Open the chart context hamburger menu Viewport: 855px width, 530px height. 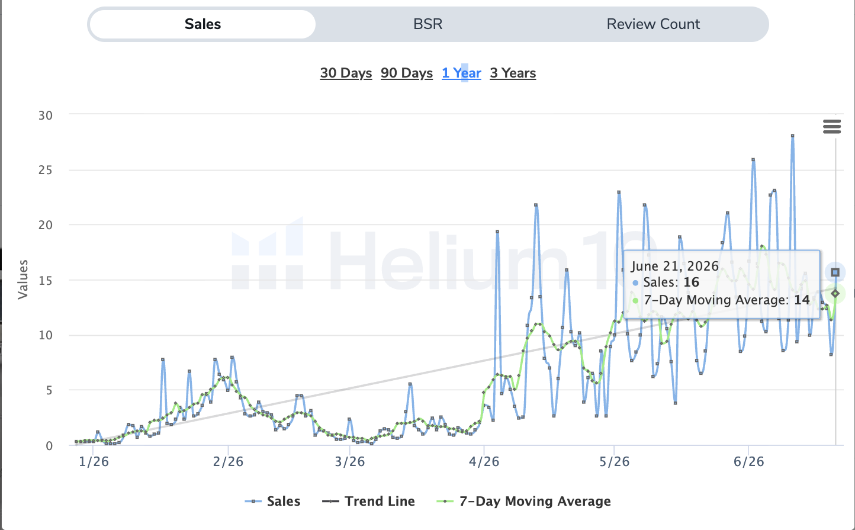pyautogui.click(x=832, y=126)
